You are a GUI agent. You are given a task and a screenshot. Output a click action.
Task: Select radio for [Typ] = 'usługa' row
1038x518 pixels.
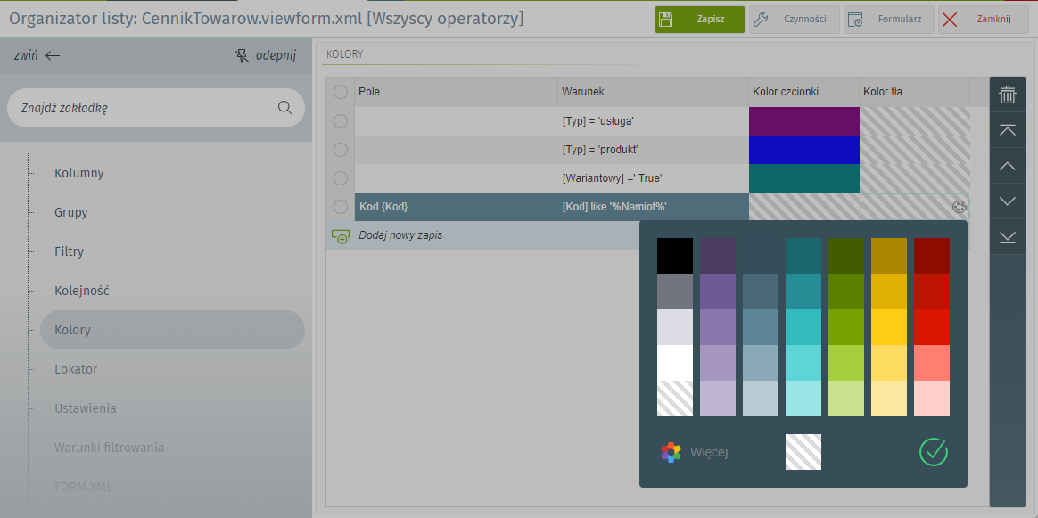click(340, 121)
